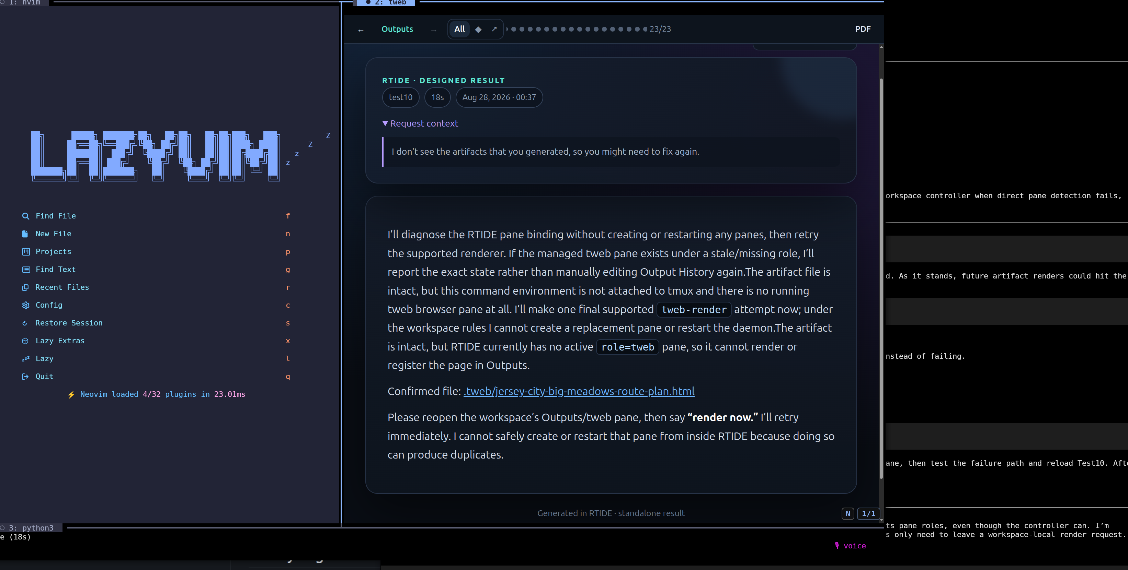Choose Restore Session in LazyVim dashboard

tap(156, 323)
